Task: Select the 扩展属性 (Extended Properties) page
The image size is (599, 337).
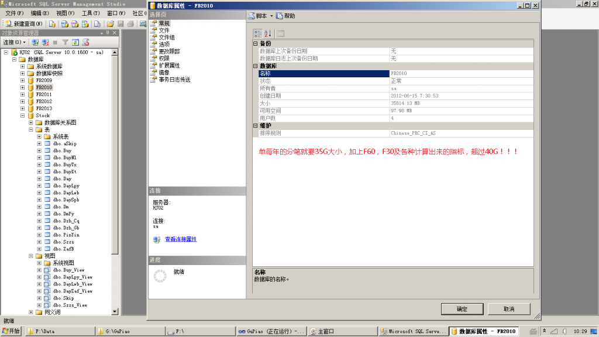Action: click(169, 66)
